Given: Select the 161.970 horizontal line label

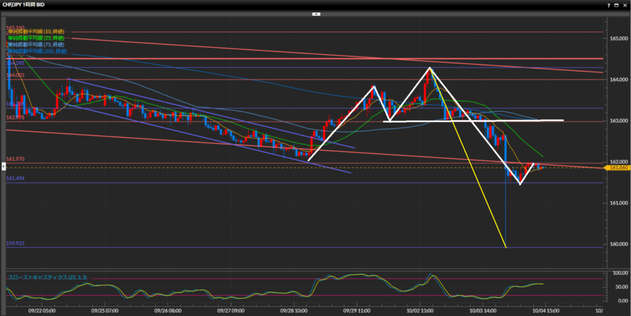Looking at the screenshot, I should [15, 160].
